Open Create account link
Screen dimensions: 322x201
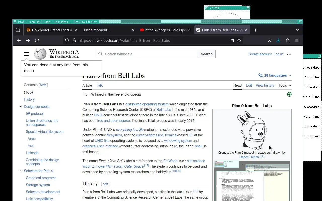pyautogui.click(x=260, y=54)
